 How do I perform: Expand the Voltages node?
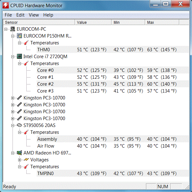(x=19, y=160)
